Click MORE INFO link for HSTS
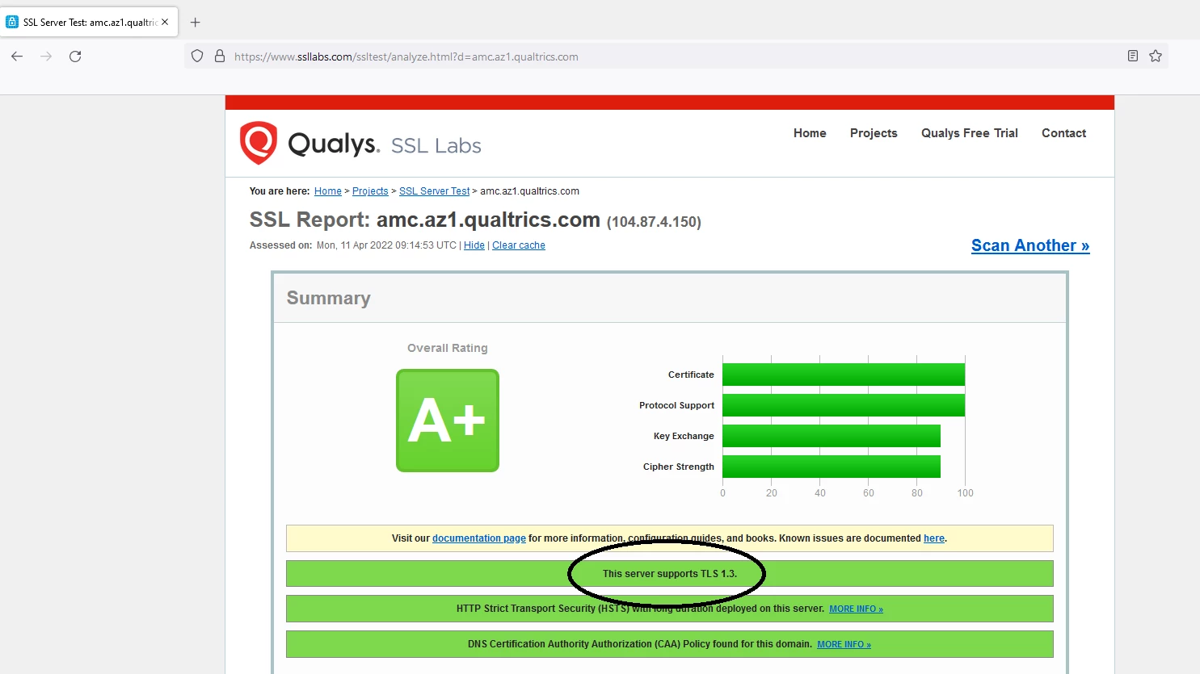This screenshot has height=674, width=1200. coord(856,609)
